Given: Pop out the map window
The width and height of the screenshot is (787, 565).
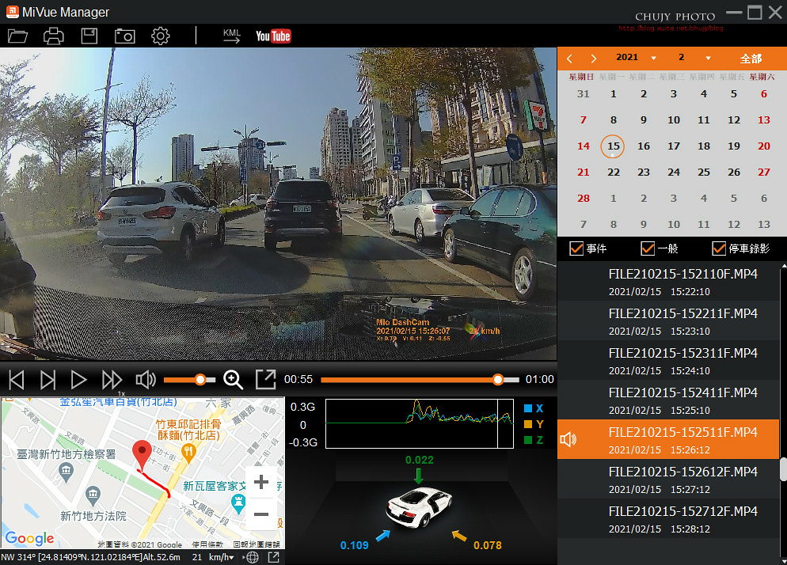Looking at the screenshot, I should pos(273,557).
